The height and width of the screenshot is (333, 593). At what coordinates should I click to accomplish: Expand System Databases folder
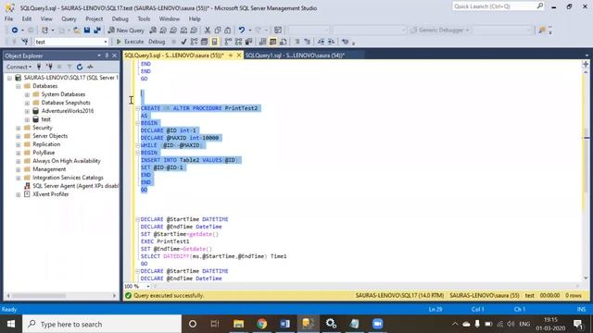pos(27,94)
